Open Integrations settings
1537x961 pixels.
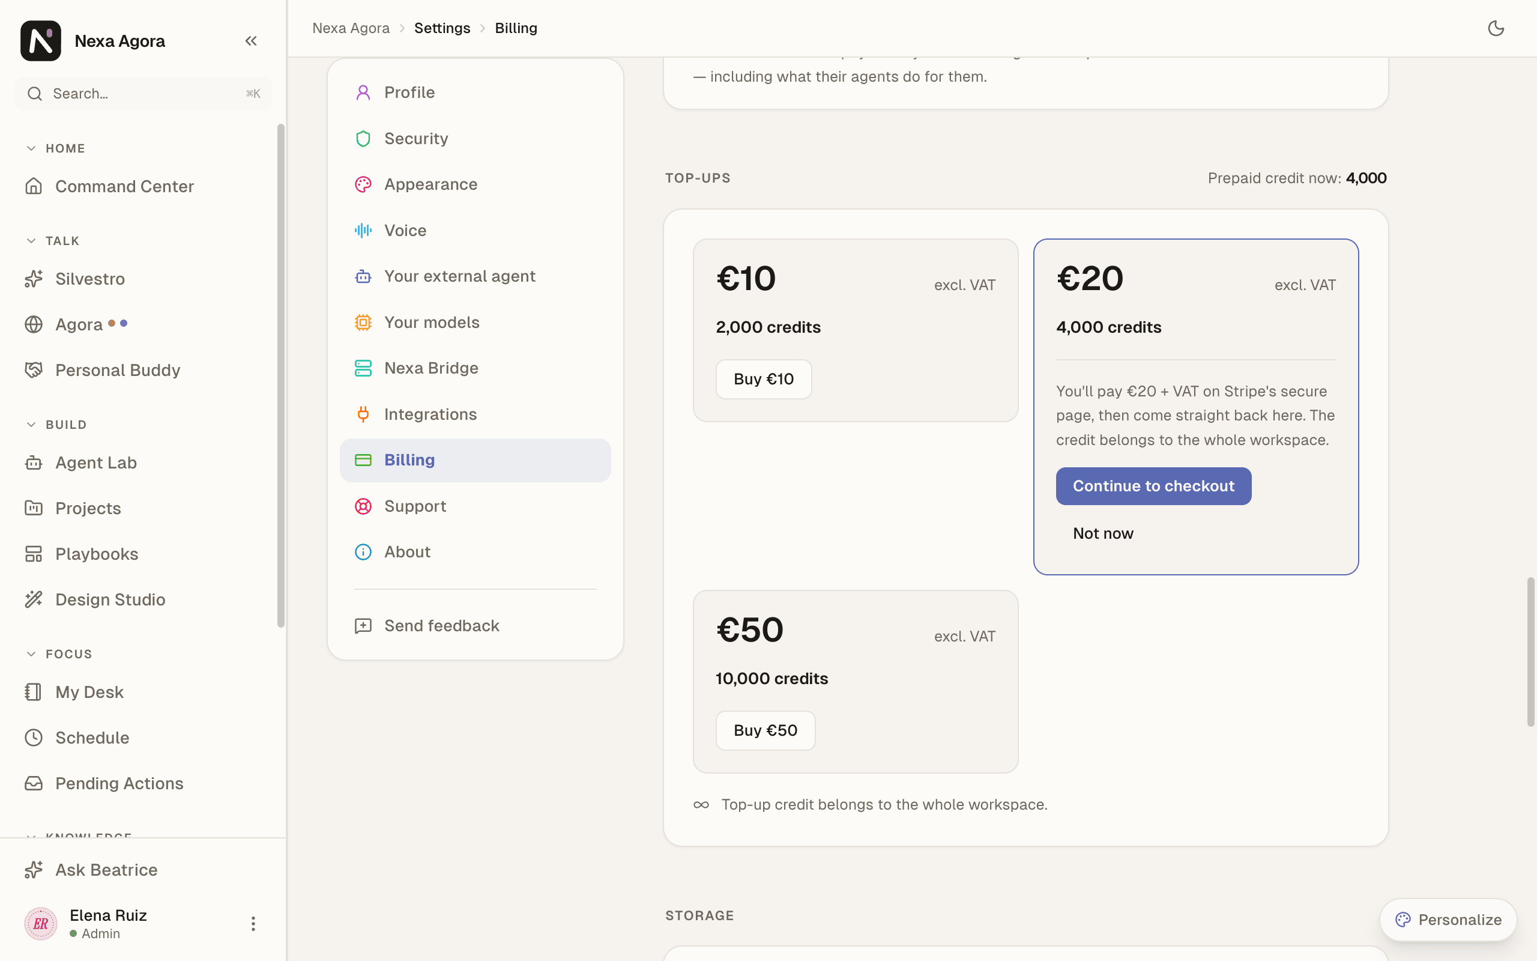tap(475, 414)
